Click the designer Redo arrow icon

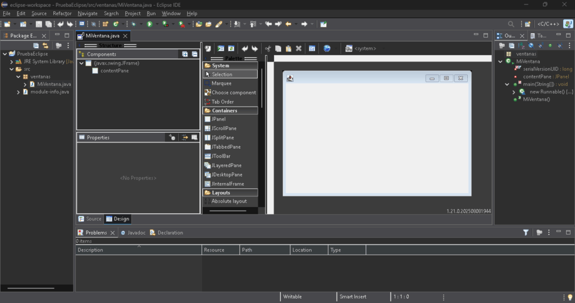(x=254, y=48)
